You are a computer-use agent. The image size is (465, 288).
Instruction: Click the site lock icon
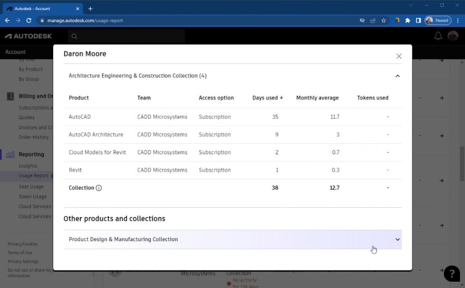[42, 20]
